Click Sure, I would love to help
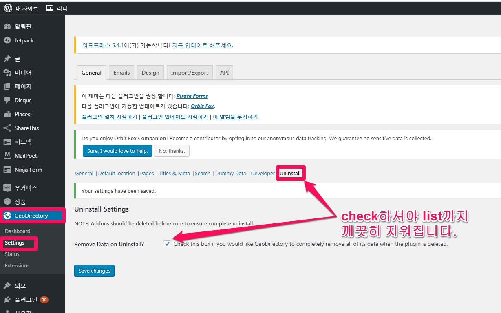 tap(117, 151)
